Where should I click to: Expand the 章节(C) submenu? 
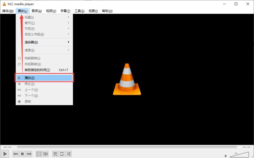click(44, 23)
